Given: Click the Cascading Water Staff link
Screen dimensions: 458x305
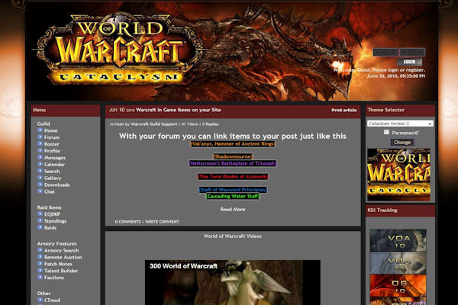Looking at the screenshot, I should tap(233, 196).
